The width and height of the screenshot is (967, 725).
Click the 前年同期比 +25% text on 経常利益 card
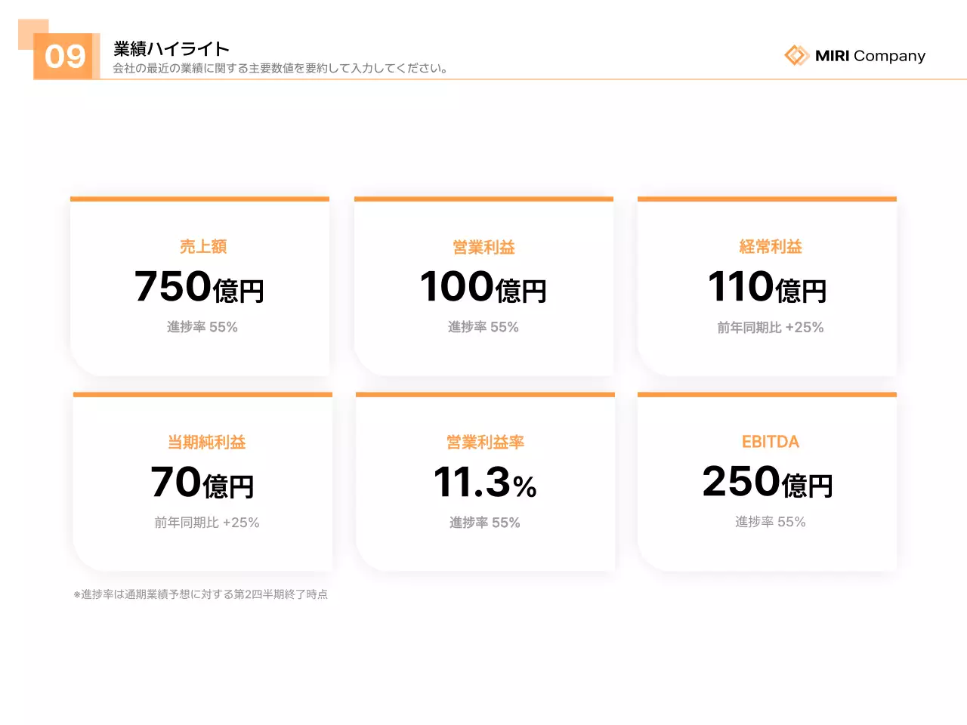[x=770, y=327]
